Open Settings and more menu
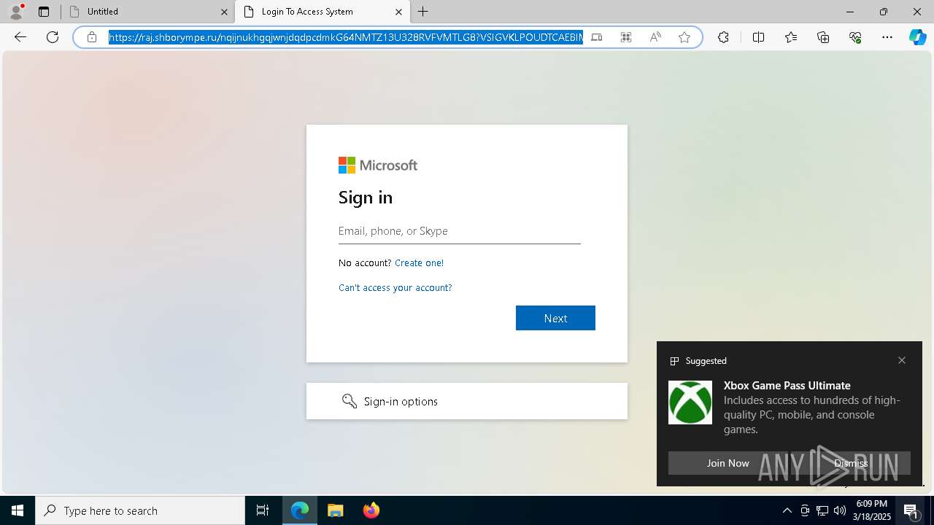Screen dimensions: 934x525 887,37
